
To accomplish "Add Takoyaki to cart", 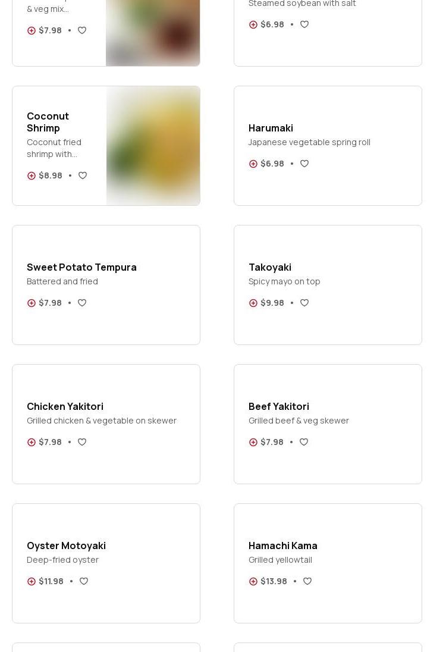I will [x=253, y=303].
